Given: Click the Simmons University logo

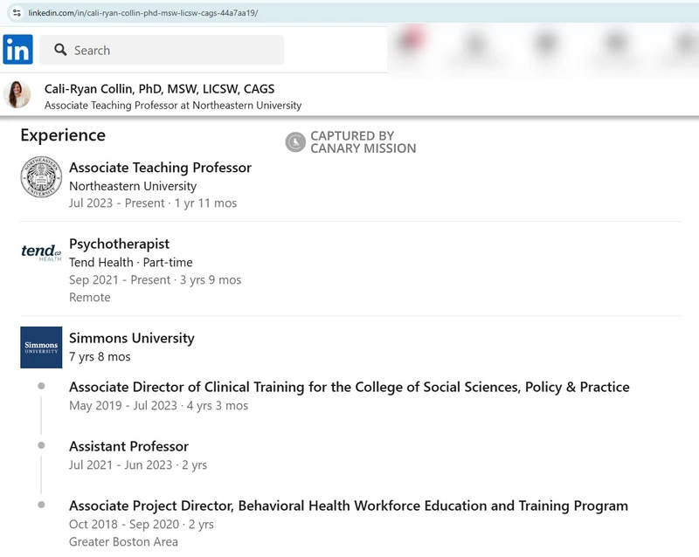Looking at the screenshot, I should click(x=41, y=347).
